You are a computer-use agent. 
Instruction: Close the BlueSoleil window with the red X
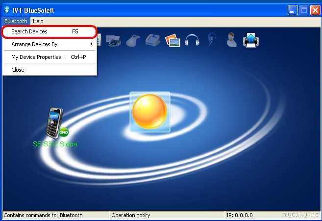315,10
